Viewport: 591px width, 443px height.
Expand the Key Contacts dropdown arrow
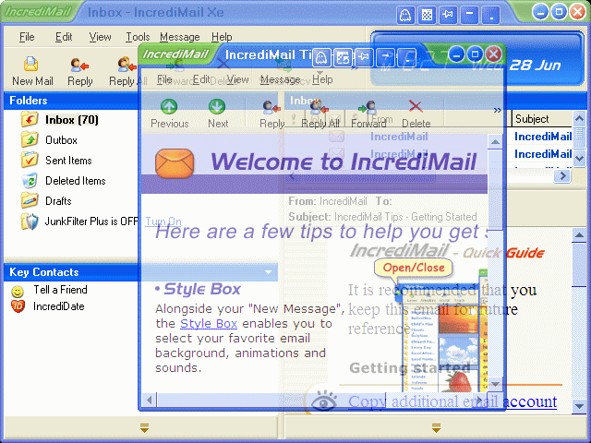coord(268,272)
